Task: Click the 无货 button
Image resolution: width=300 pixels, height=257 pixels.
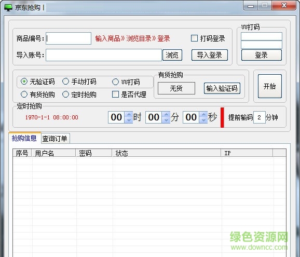Action: pos(176,88)
